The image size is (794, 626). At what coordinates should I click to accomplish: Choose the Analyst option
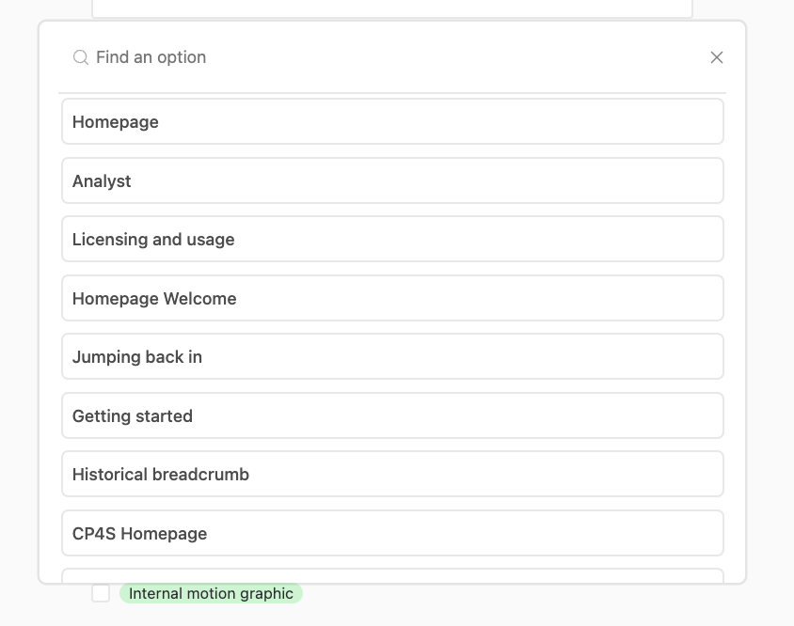pyautogui.click(x=392, y=180)
